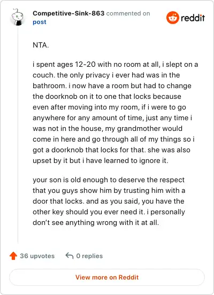Open the Competitive-Sink-863 user profile link

pos(68,13)
